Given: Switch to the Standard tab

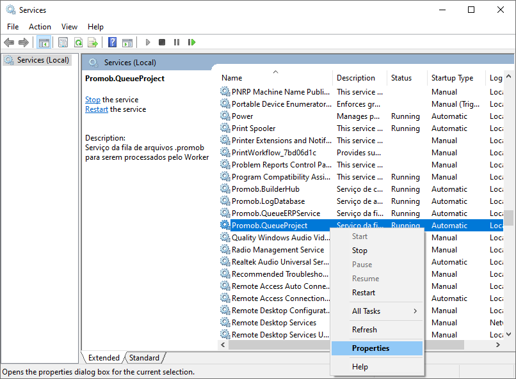Looking at the screenshot, I should coord(144,358).
